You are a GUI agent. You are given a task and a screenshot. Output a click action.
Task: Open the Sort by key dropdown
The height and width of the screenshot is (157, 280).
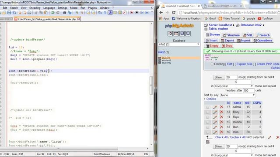238,95
